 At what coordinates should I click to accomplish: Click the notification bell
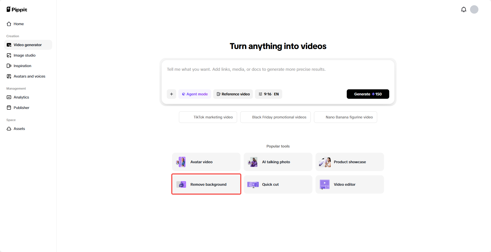pyautogui.click(x=464, y=9)
